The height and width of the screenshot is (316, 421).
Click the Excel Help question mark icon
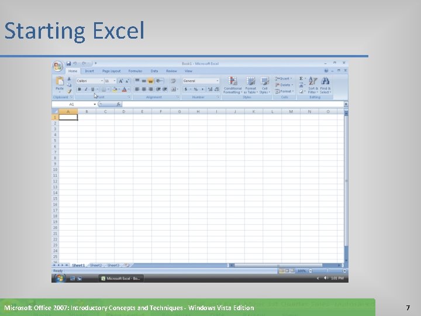pyautogui.click(x=326, y=71)
